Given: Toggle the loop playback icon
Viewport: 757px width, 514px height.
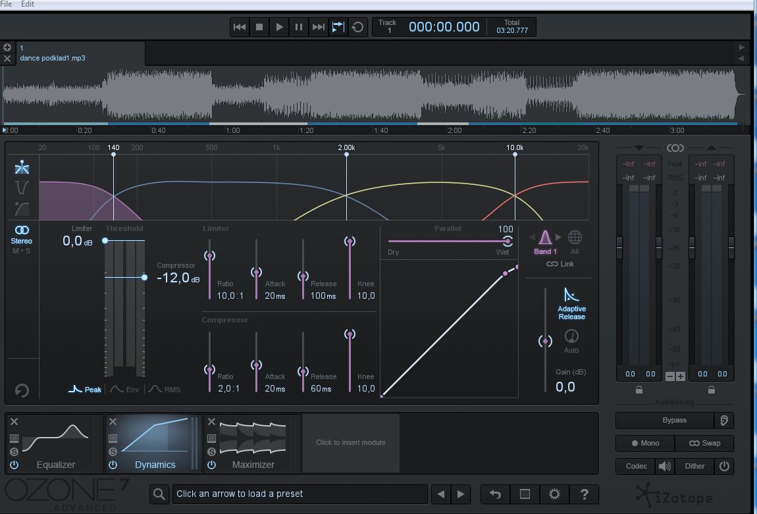Looking at the screenshot, I should coord(357,27).
